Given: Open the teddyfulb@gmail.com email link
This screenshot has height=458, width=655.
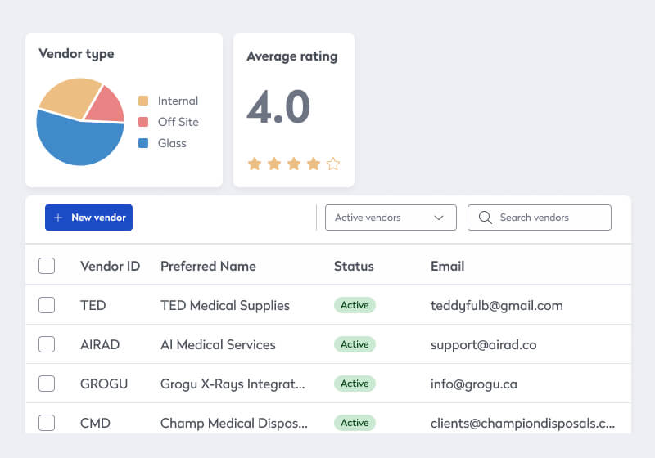Looking at the screenshot, I should 496,305.
